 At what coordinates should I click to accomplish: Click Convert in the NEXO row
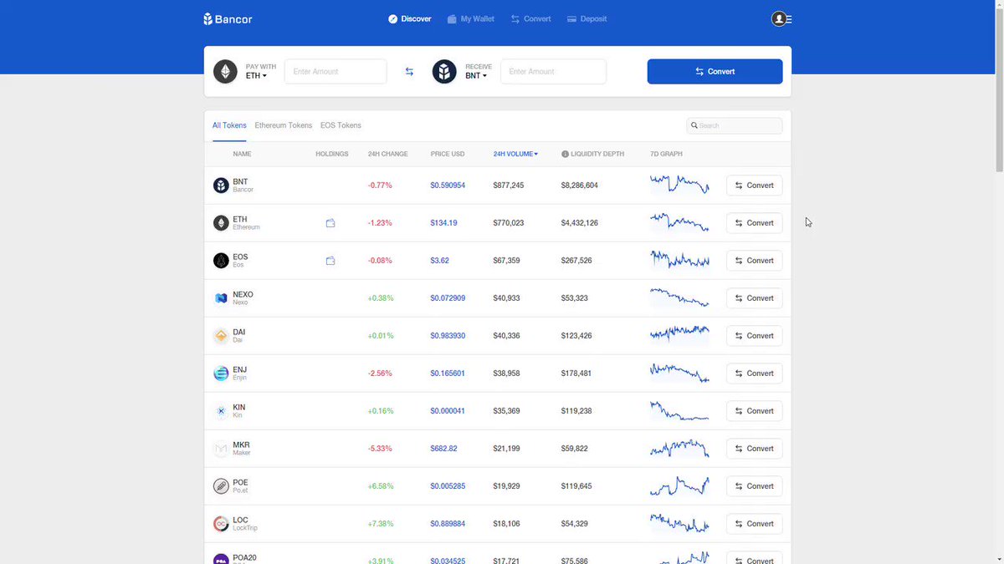[x=754, y=298]
